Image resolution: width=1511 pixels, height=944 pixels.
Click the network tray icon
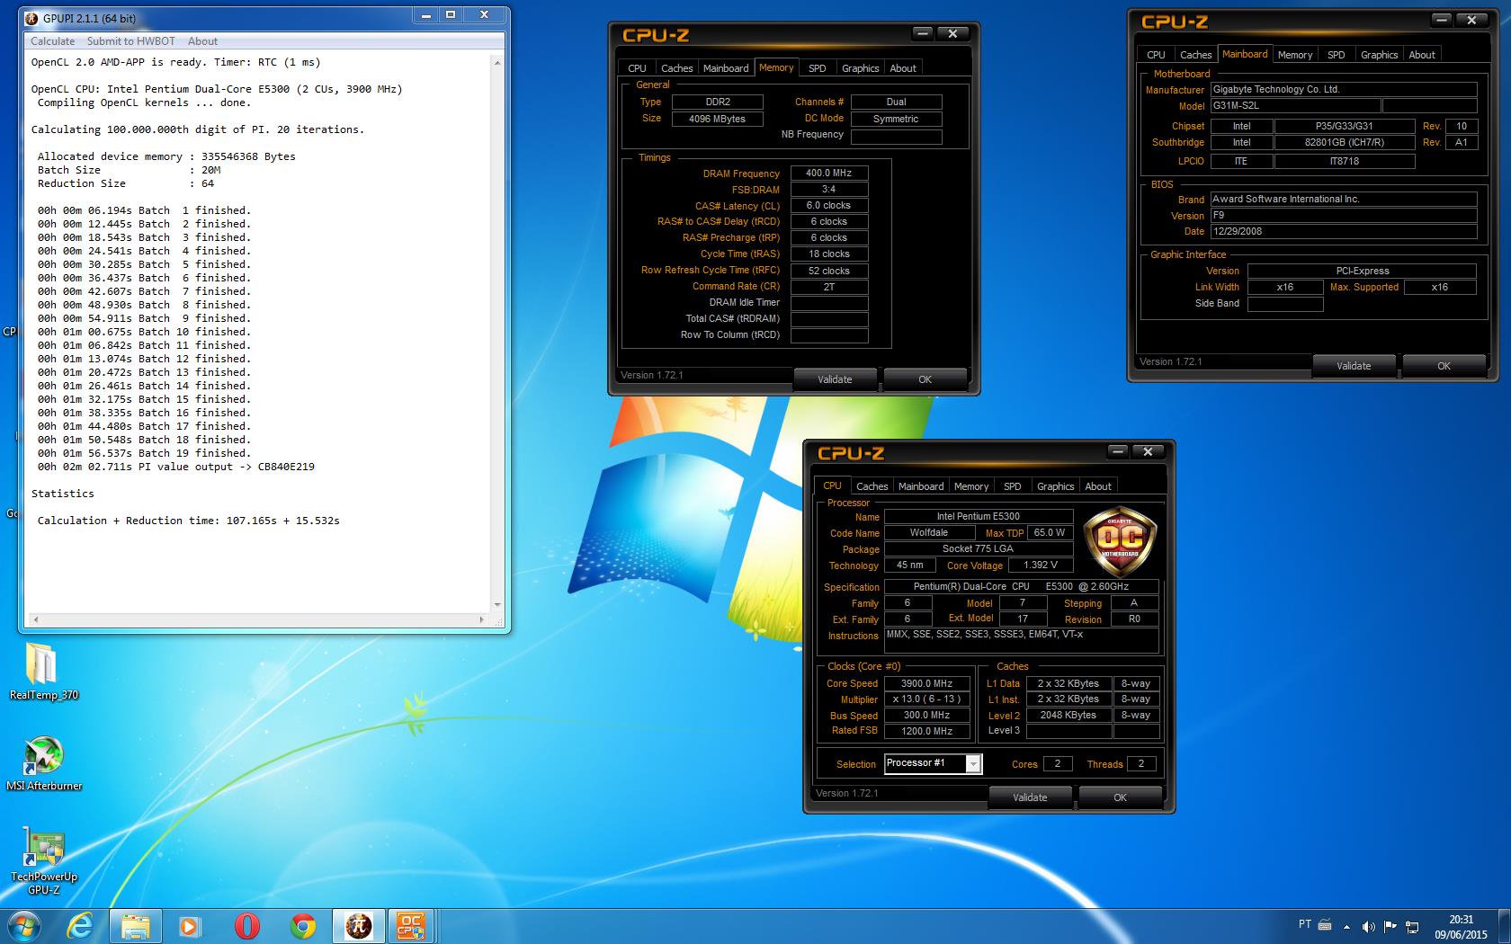pyautogui.click(x=1412, y=926)
